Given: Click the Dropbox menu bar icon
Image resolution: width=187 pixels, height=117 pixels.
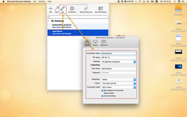Looking at the screenshot, I should 122,2.
